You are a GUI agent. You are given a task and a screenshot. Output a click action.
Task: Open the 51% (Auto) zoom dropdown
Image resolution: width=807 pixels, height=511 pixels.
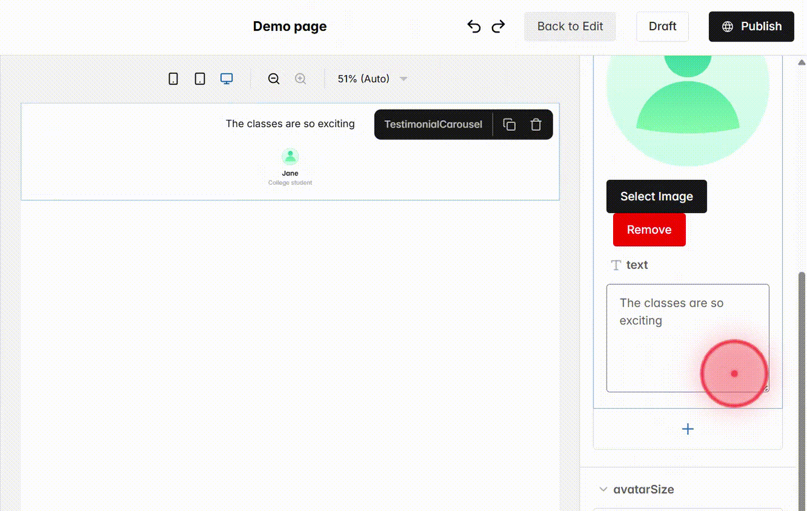[363, 78]
